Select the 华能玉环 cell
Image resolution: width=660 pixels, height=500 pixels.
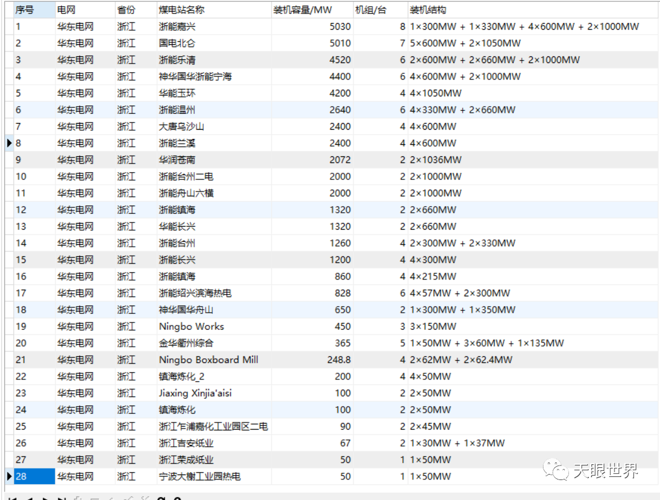(x=214, y=93)
